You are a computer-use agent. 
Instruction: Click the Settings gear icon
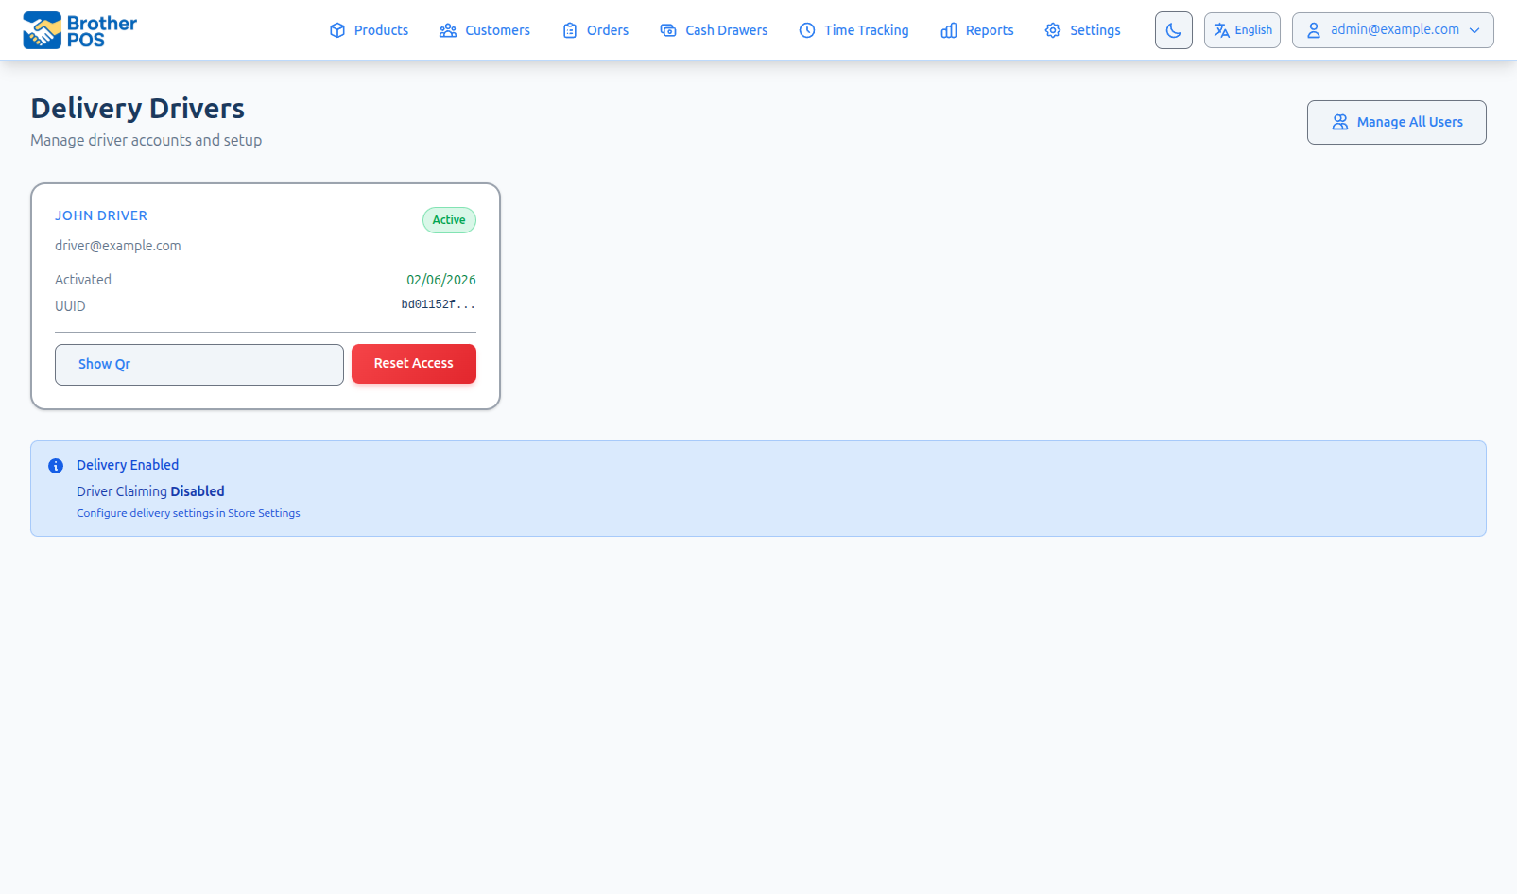1053,30
